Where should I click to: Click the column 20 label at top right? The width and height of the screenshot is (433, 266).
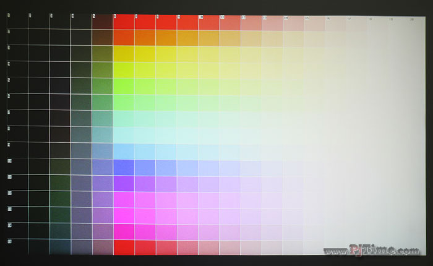pyautogui.click(x=411, y=19)
